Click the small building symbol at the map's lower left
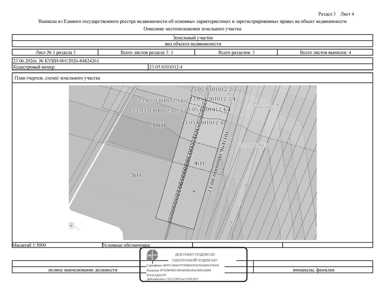Image resolution: width=385 pixels, height=297 pixels. click(71, 226)
